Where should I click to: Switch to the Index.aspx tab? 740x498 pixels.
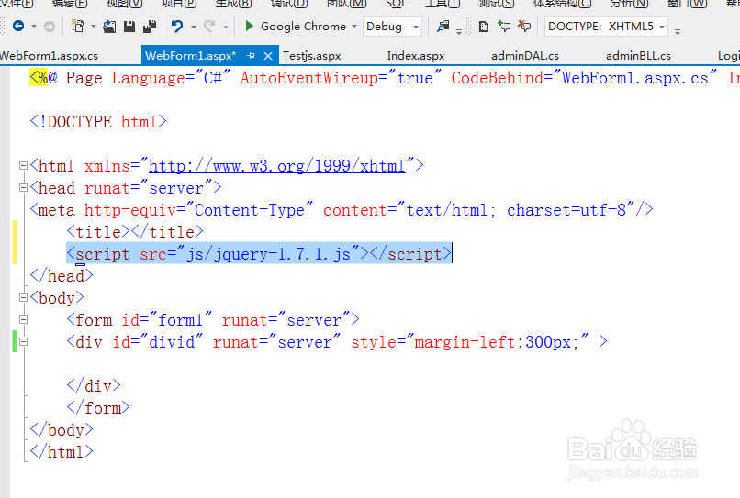416,56
